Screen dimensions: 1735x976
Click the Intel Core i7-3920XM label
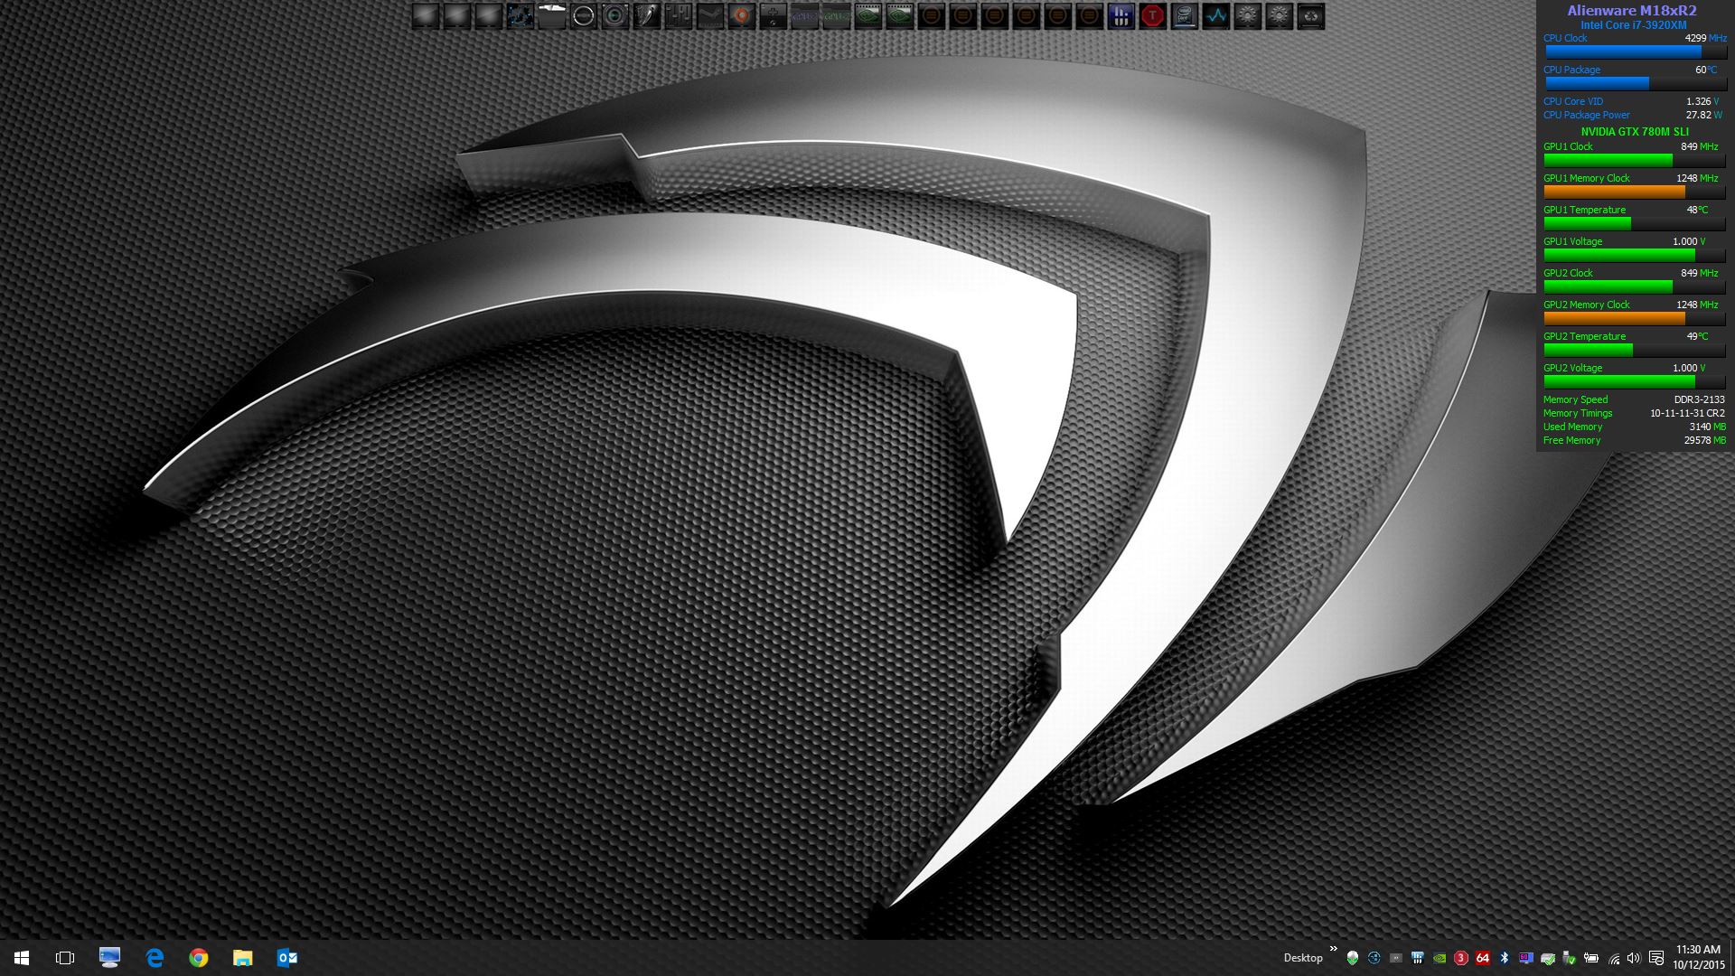[x=1633, y=25]
